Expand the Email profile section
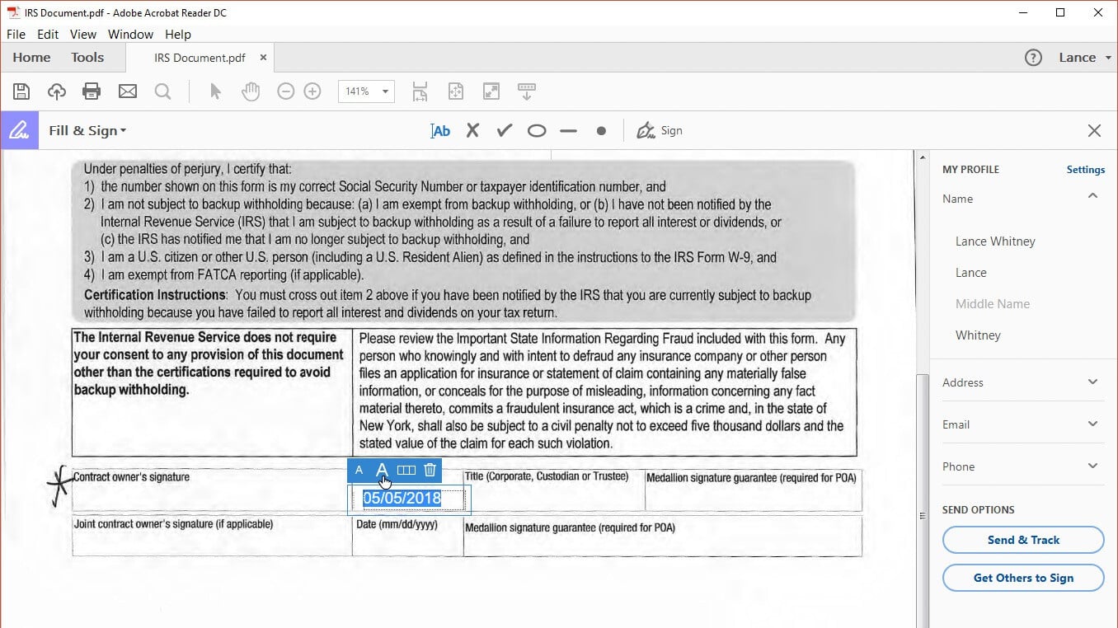Screen dimensions: 1118x628 1092,424
